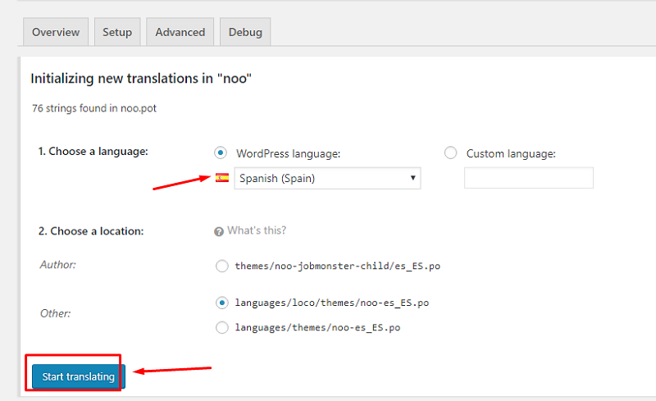Choose themes/noo-jobmonster-child/es_ES.po location
This screenshot has width=656, height=401.
coord(221,266)
